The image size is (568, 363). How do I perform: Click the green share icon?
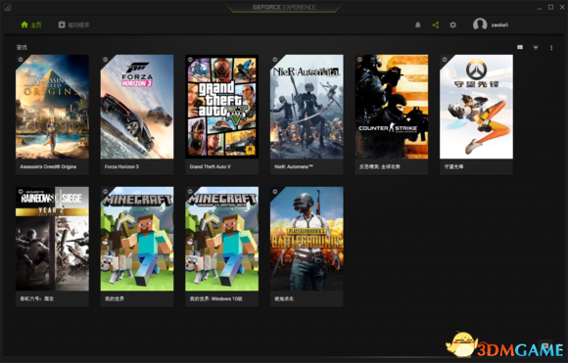pyautogui.click(x=436, y=24)
